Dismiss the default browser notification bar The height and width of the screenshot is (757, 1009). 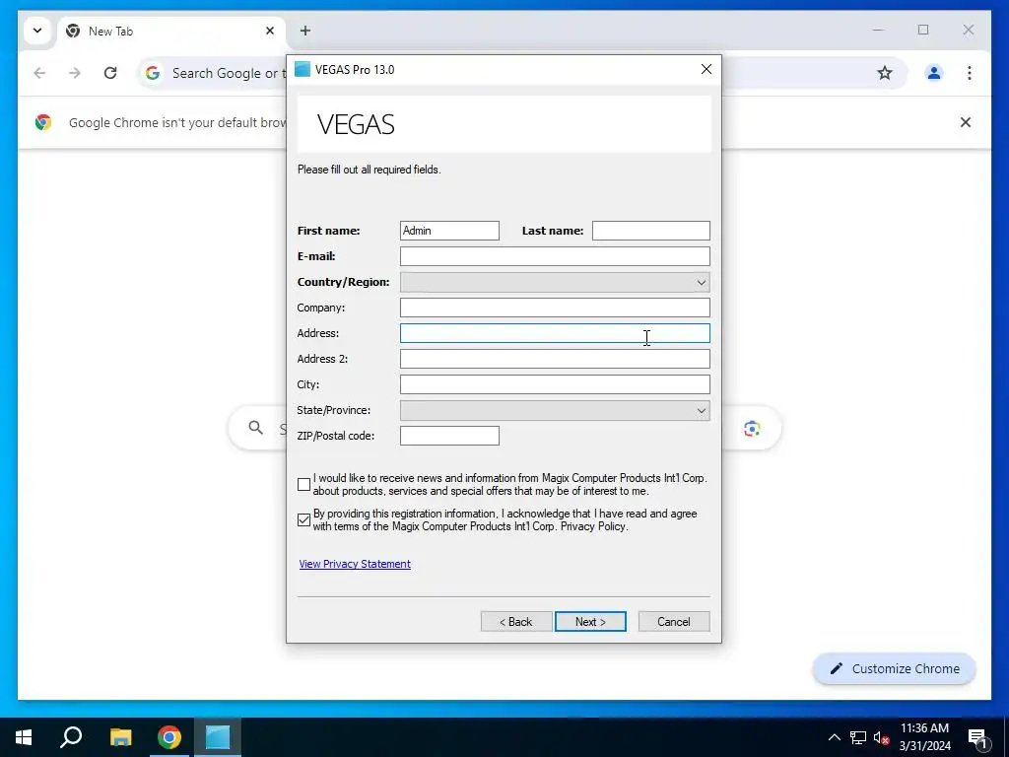click(966, 122)
